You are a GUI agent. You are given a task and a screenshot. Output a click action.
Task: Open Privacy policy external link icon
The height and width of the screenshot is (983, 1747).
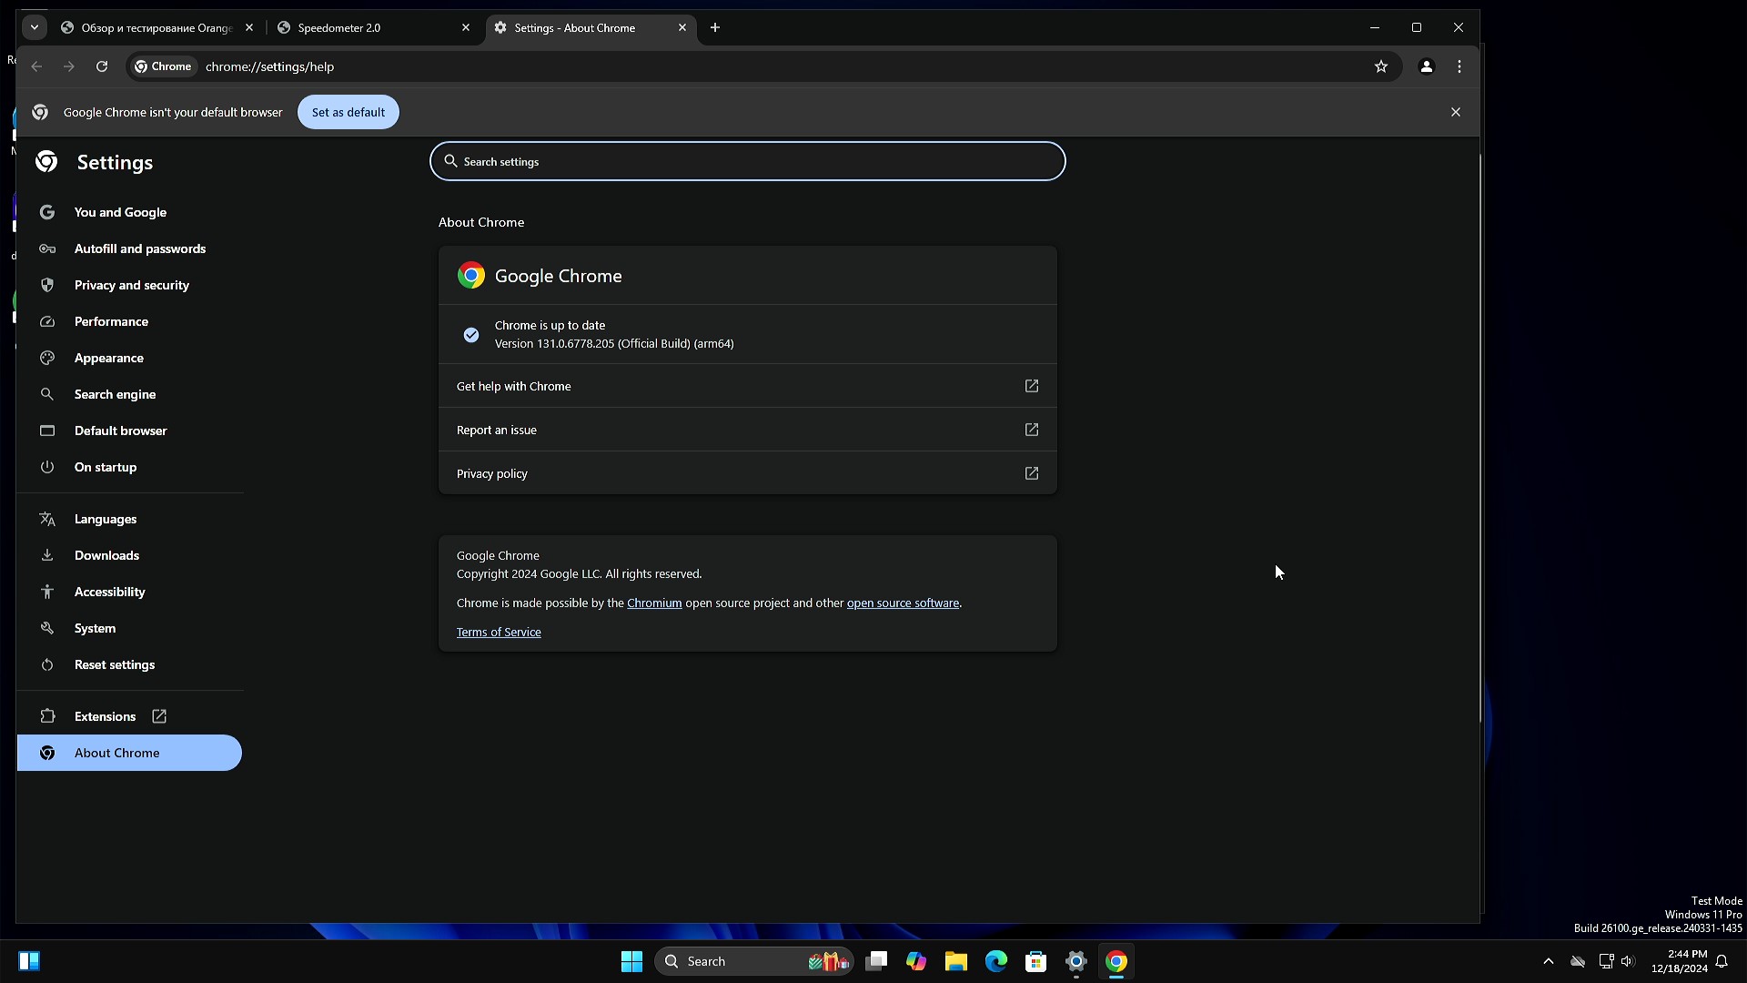click(1031, 473)
